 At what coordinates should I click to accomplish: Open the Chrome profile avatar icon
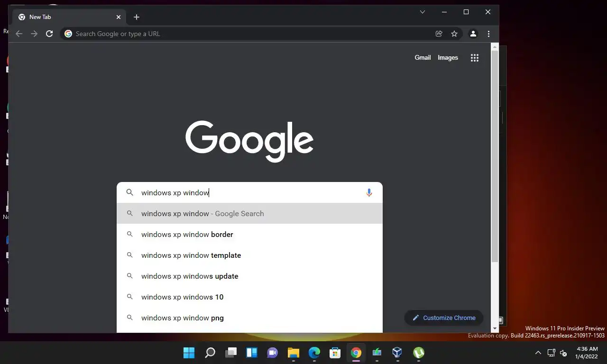click(473, 34)
